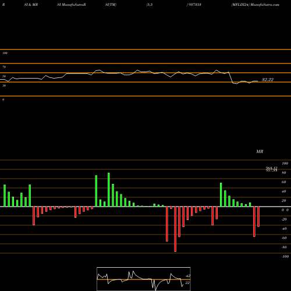Click the RSI axis label 50
Viewport: 291px width, 291px height.
tap(4, 76)
